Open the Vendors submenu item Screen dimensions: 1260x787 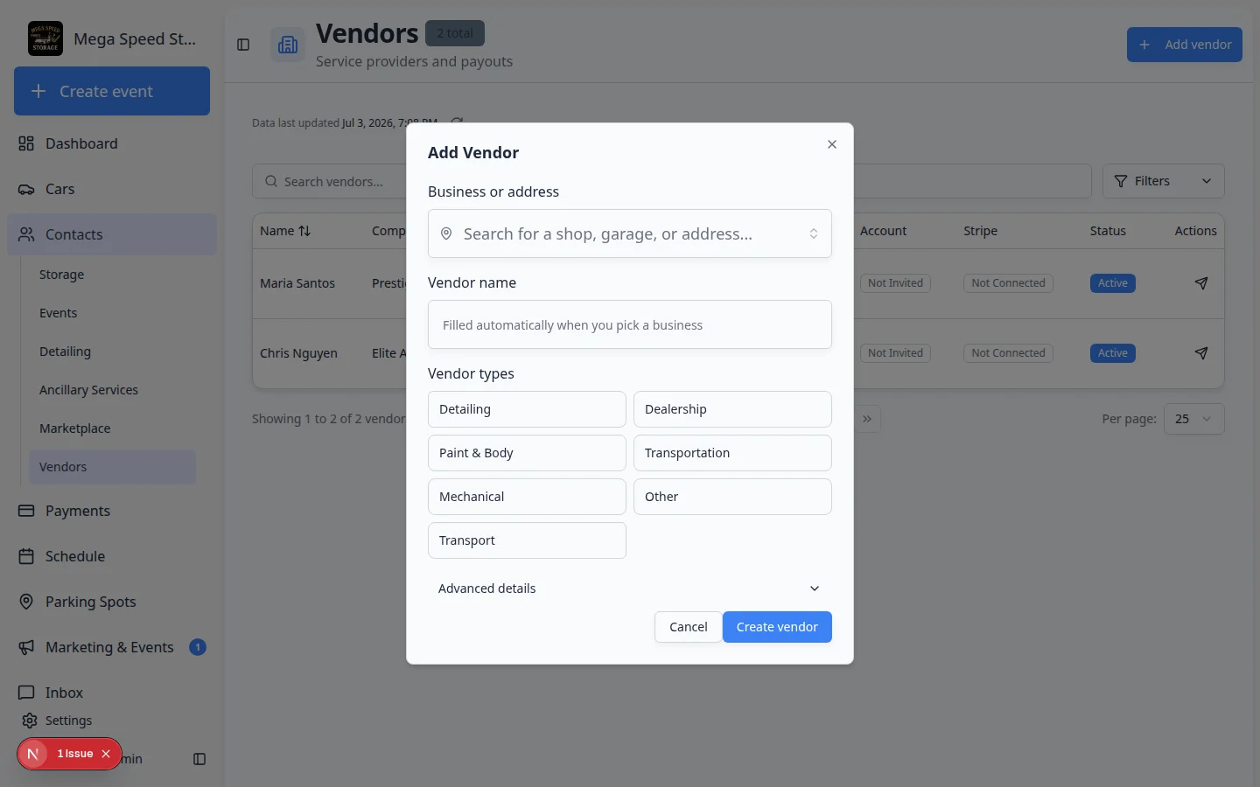pos(112,467)
